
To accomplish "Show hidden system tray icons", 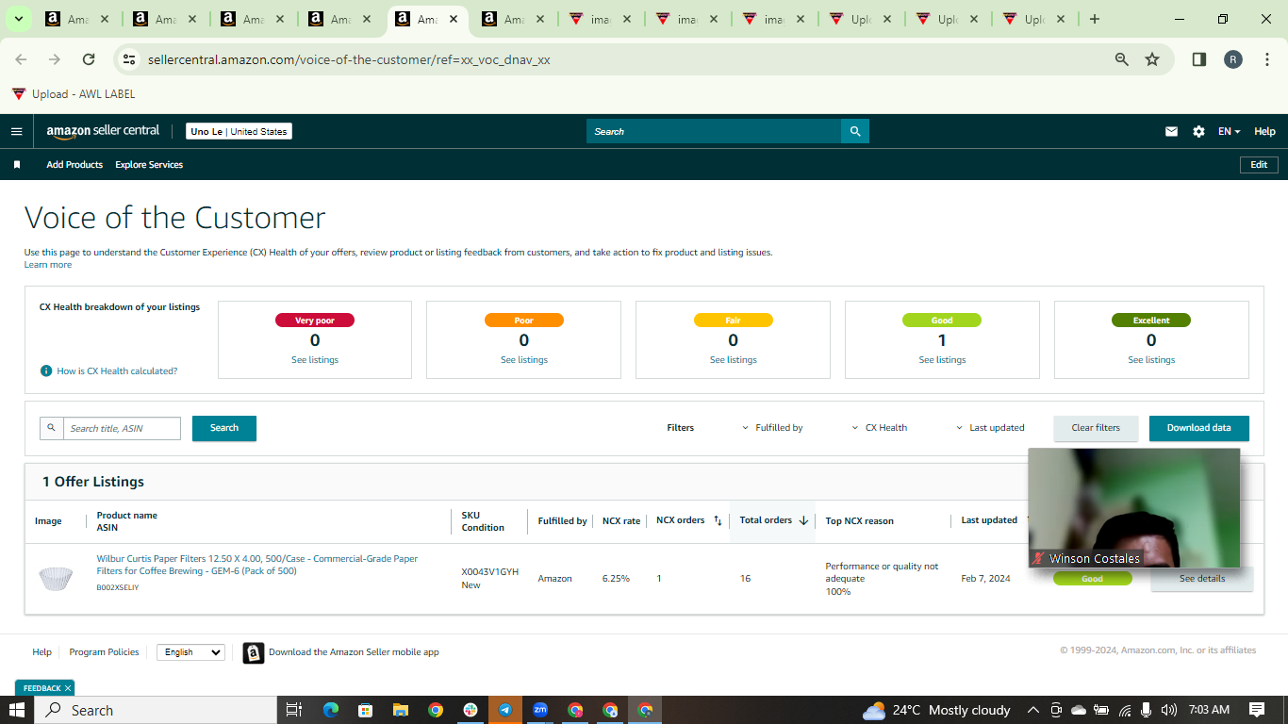I will [1033, 710].
